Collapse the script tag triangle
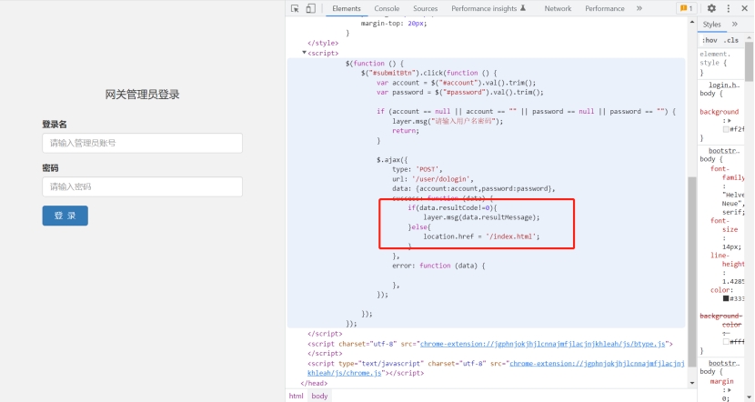Image resolution: width=755 pixels, height=402 pixels. [x=304, y=53]
